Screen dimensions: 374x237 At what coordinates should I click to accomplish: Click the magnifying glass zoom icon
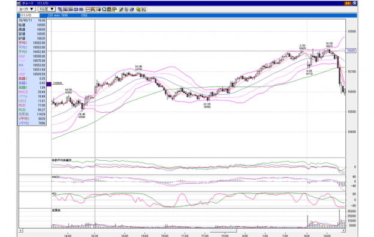[x=104, y=10]
